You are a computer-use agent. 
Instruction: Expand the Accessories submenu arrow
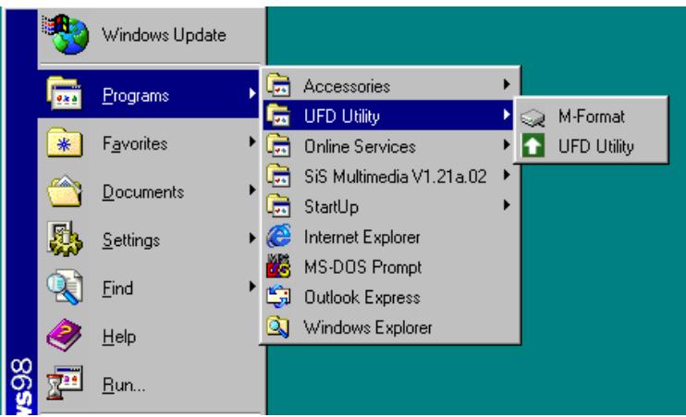click(x=507, y=84)
